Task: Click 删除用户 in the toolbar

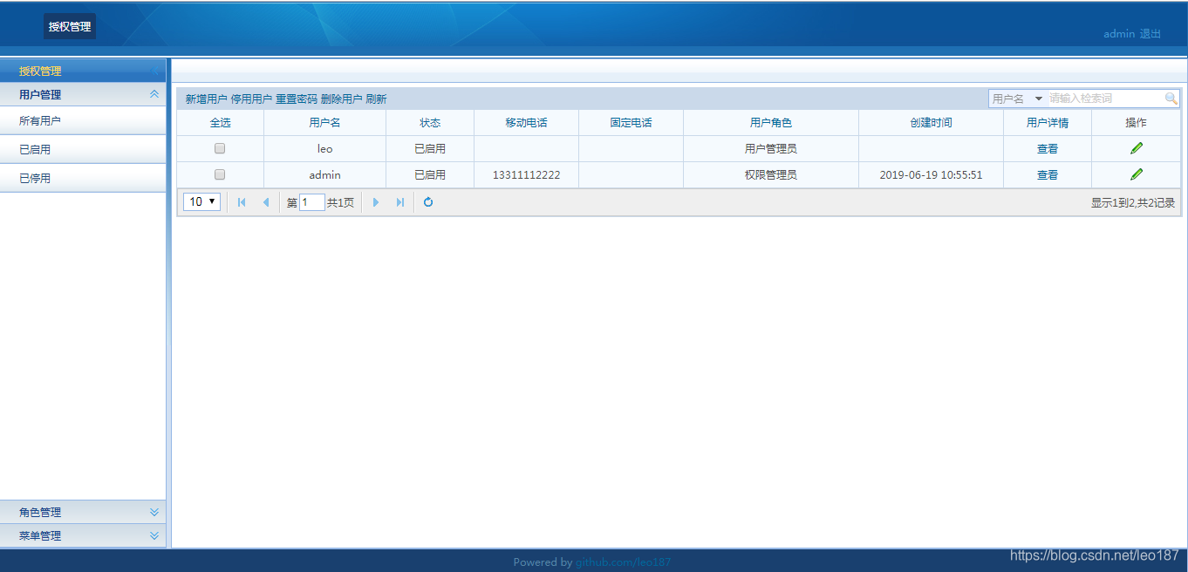Action: pyautogui.click(x=341, y=99)
